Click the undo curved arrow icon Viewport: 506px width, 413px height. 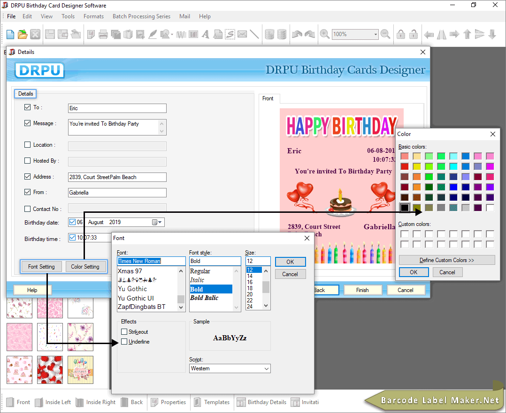click(x=297, y=34)
